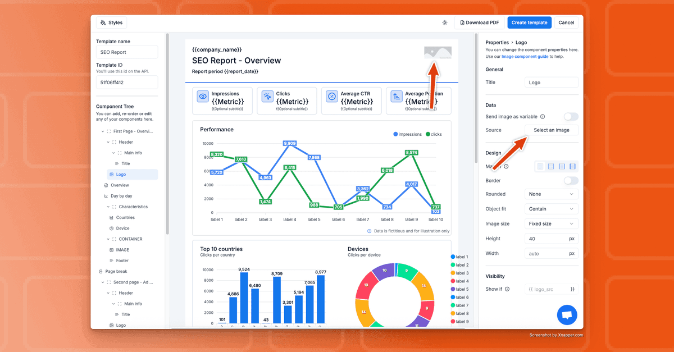
Task: Open the Object fit dropdown
Action: click(x=552, y=209)
